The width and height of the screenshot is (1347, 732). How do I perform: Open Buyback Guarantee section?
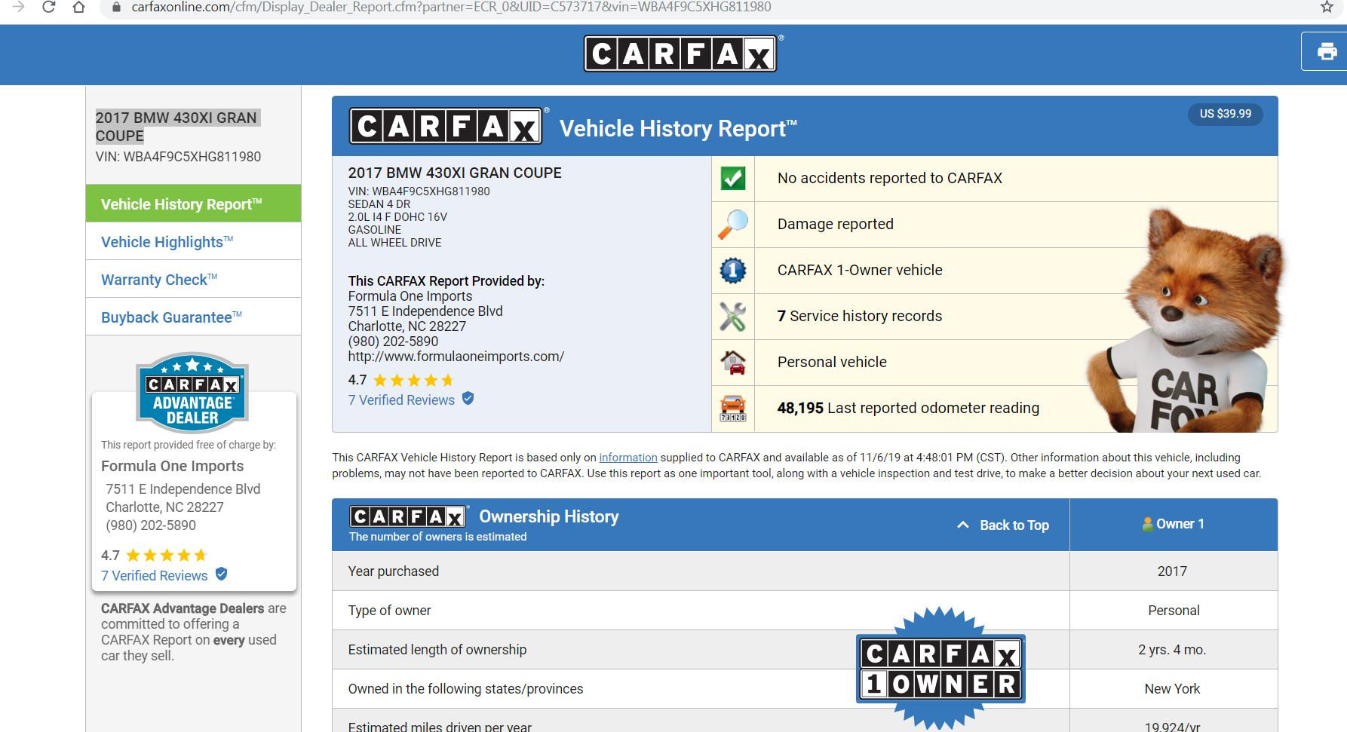click(193, 317)
